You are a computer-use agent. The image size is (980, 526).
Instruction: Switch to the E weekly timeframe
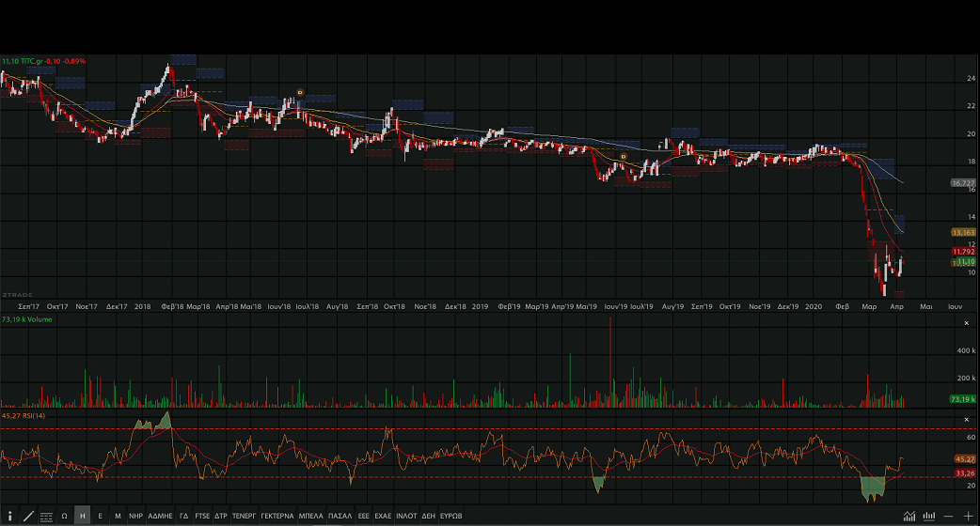click(100, 516)
